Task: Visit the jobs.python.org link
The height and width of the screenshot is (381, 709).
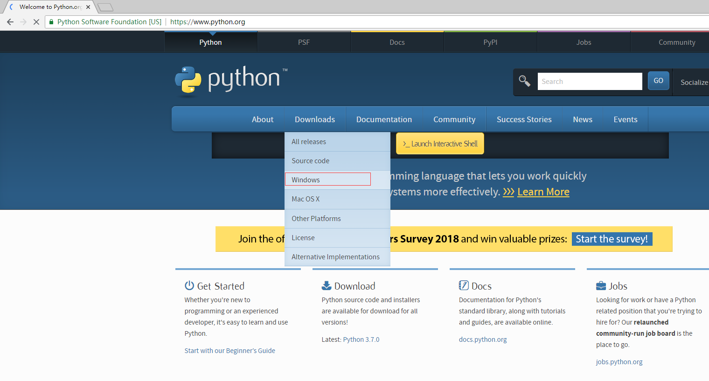Action: pos(619,362)
